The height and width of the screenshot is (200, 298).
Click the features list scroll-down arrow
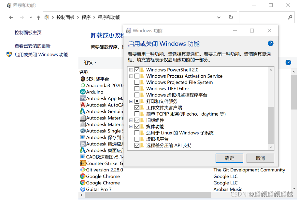271,147
